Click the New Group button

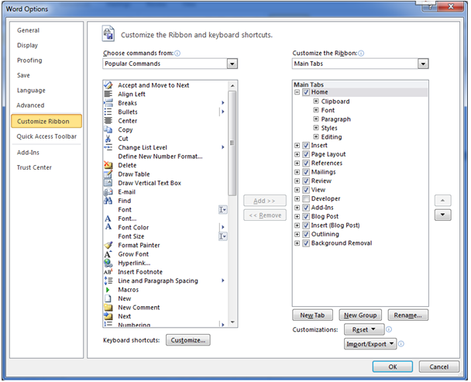(360, 315)
